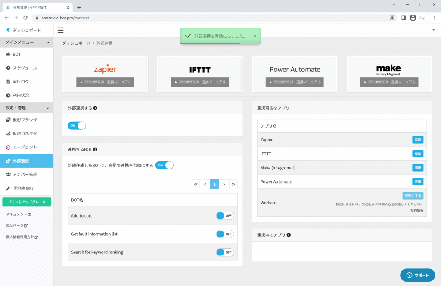
Task: Turn off the 外部連携する switch
Action: [77, 126]
